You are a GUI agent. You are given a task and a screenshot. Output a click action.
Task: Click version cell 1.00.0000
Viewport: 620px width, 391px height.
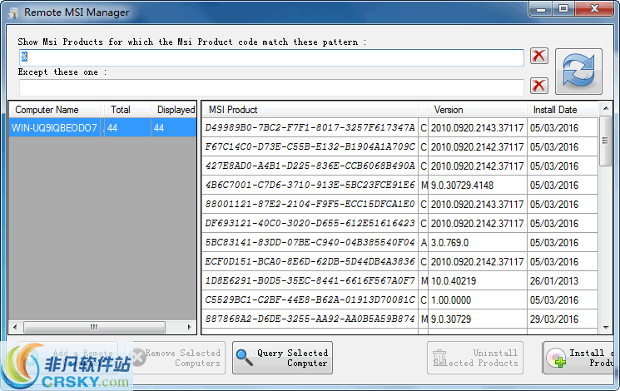(477, 299)
